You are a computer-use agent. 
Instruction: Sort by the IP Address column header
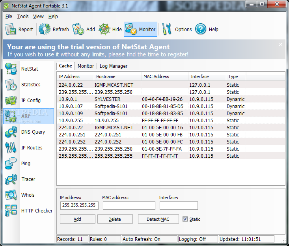coord(75,76)
